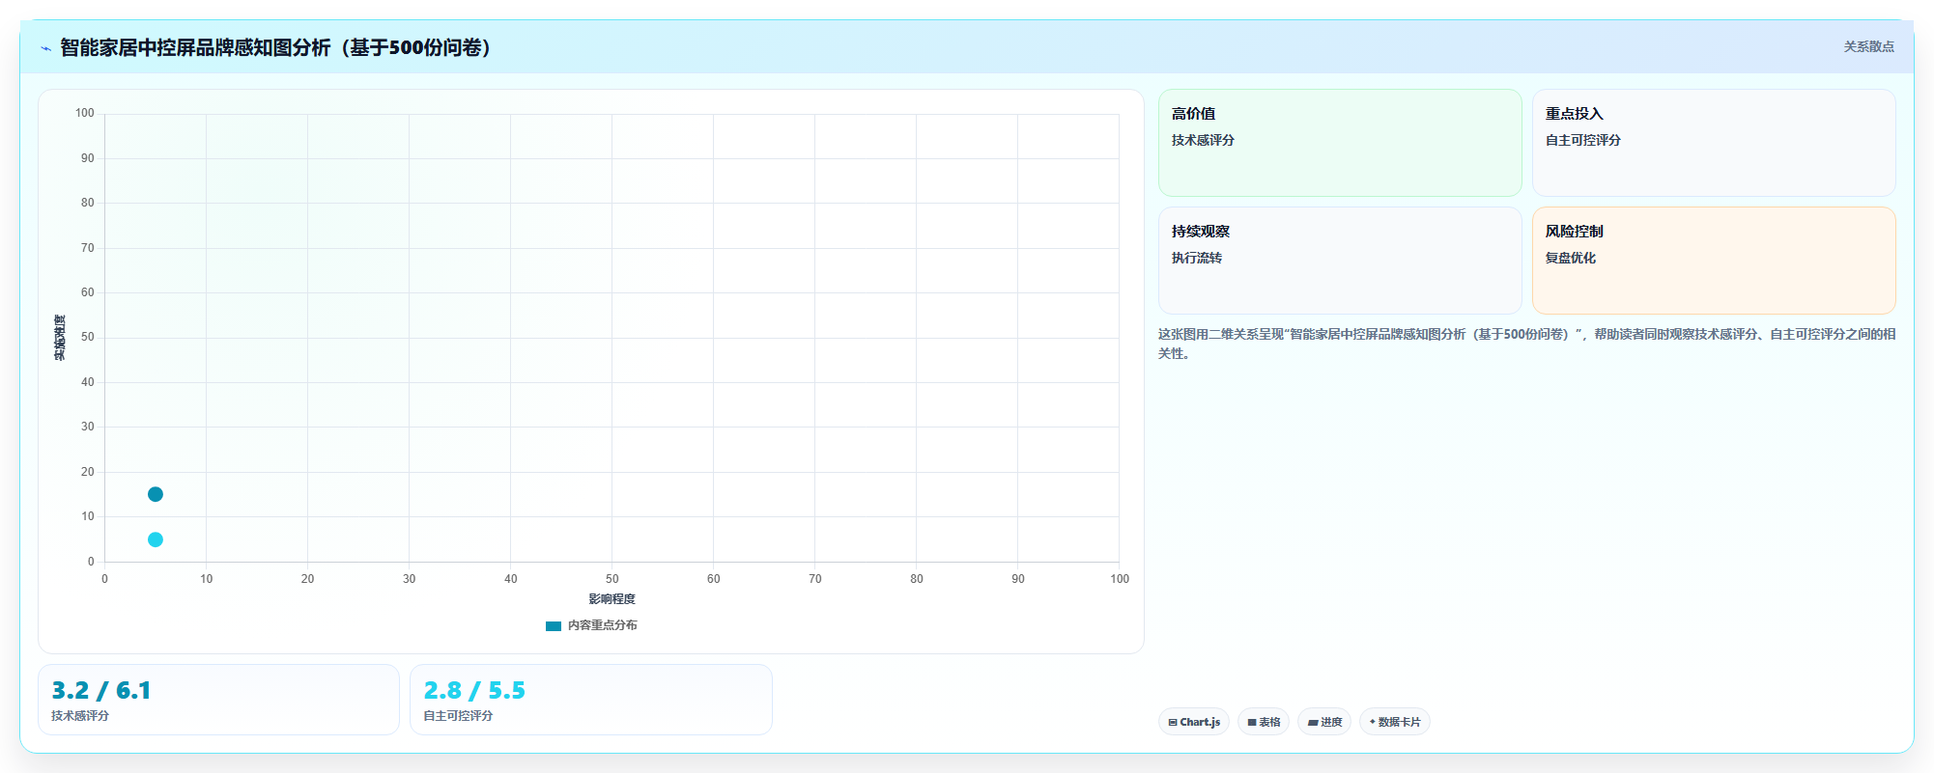Click the Chart.js chip

point(1193,722)
